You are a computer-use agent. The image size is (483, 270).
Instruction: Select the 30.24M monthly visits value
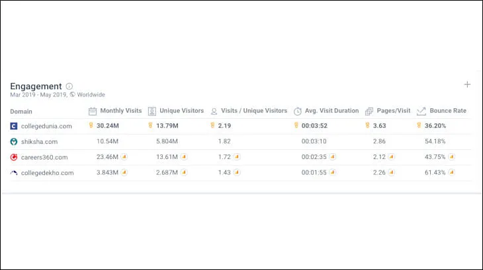(107, 125)
